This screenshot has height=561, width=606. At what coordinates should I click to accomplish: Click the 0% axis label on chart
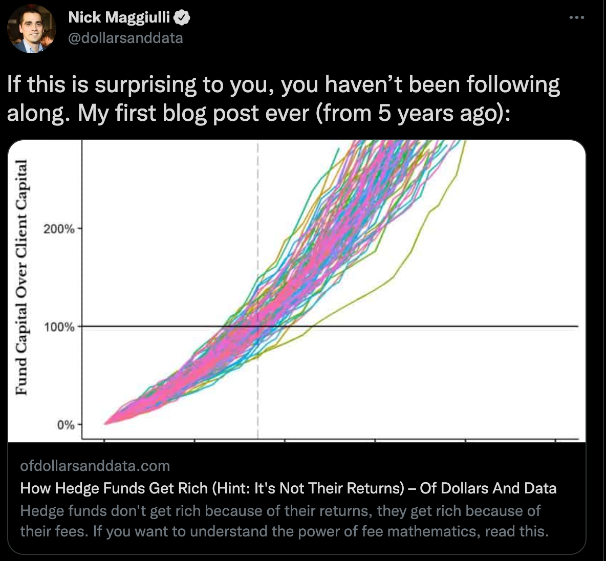[x=66, y=425]
